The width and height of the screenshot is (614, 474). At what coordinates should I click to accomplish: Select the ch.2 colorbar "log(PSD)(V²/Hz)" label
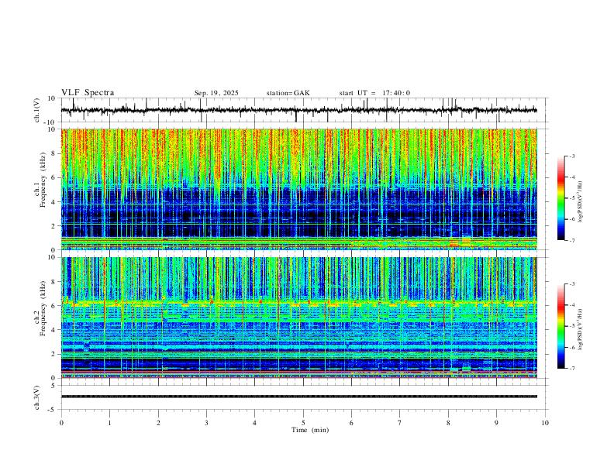[581, 330]
